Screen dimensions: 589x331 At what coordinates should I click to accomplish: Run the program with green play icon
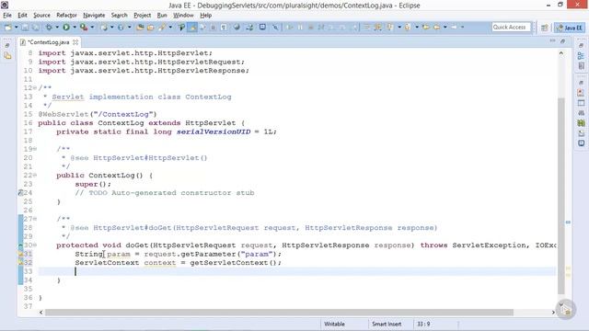click(66, 28)
